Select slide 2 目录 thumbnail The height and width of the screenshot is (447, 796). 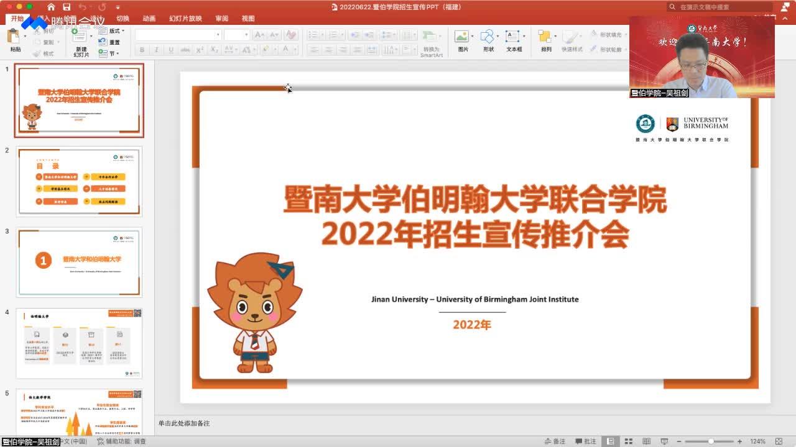pyautogui.click(x=79, y=181)
